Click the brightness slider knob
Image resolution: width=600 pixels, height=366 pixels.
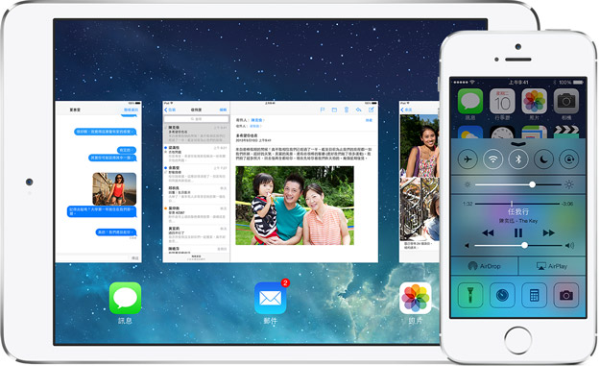coord(532,184)
